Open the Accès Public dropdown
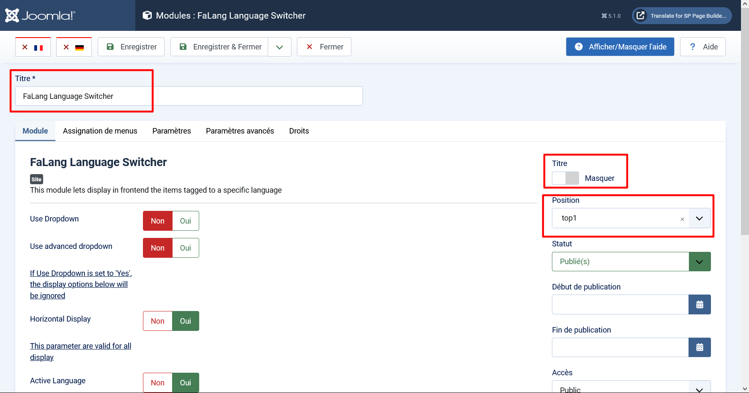The image size is (749, 393). 631,387
